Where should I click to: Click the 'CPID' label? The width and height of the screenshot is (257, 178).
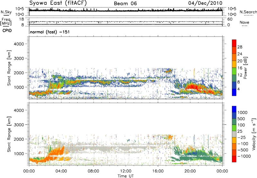tap(7, 31)
